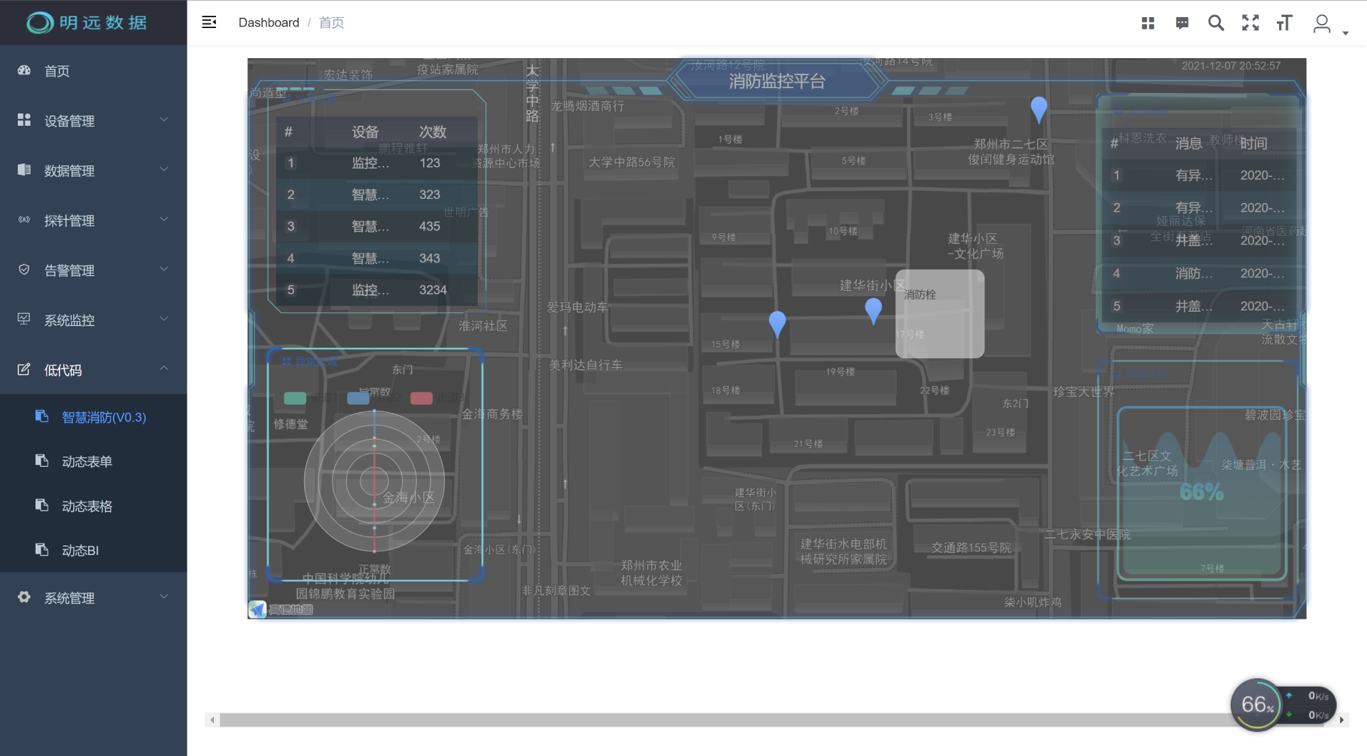Click the 动态BI document icon
The height and width of the screenshot is (756, 1367).
point(42,550)
